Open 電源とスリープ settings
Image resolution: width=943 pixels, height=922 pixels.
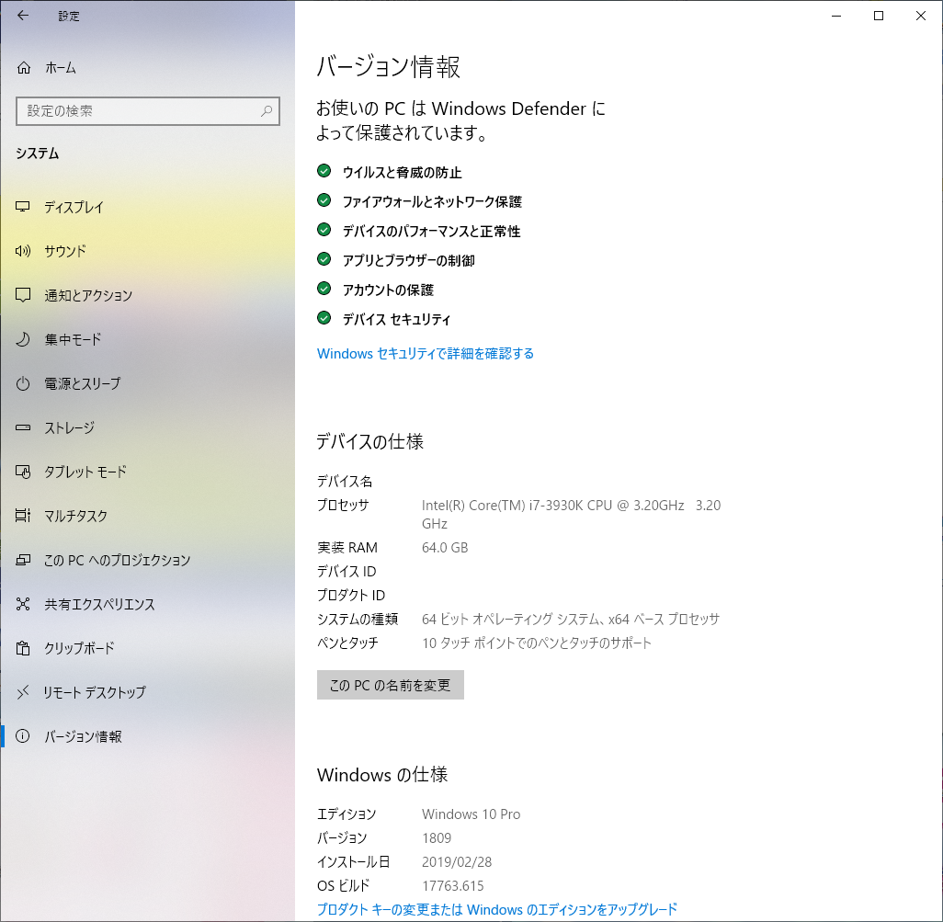(147, 383)
